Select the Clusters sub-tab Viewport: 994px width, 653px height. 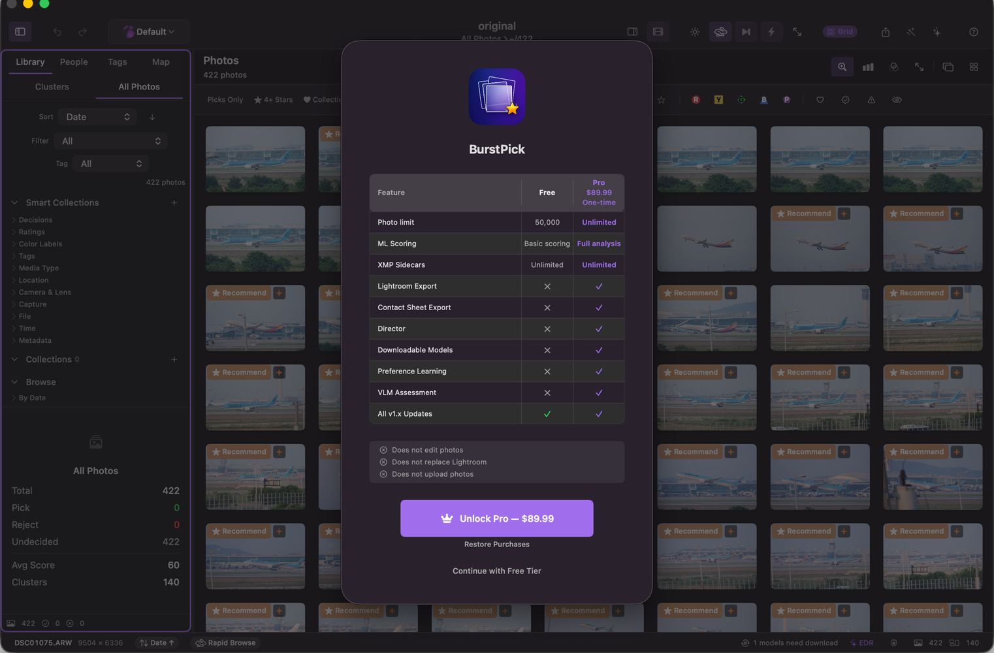point(52,87)
